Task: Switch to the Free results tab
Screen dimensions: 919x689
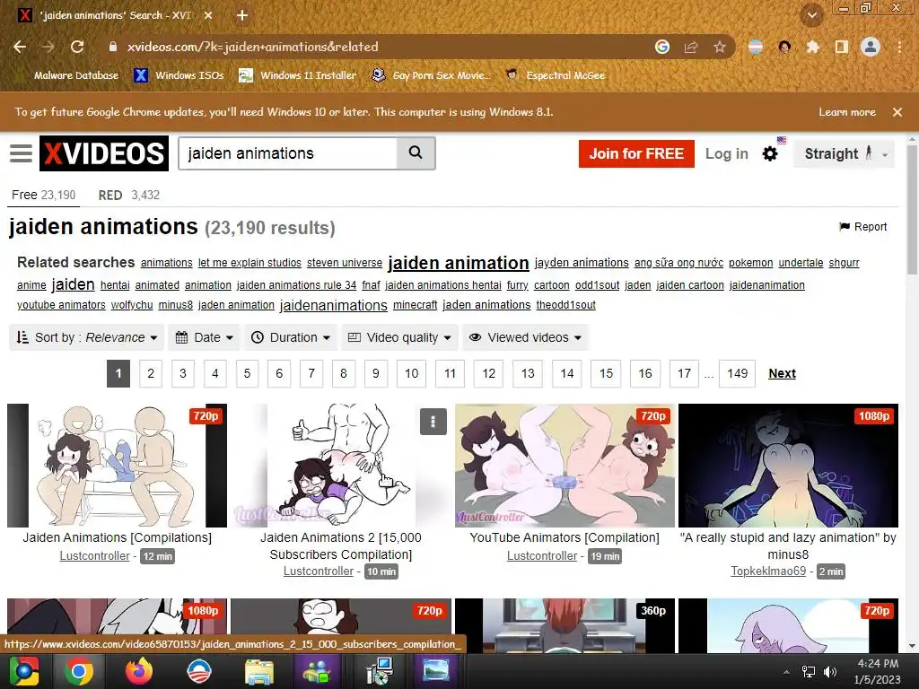Action: [43, 195]
